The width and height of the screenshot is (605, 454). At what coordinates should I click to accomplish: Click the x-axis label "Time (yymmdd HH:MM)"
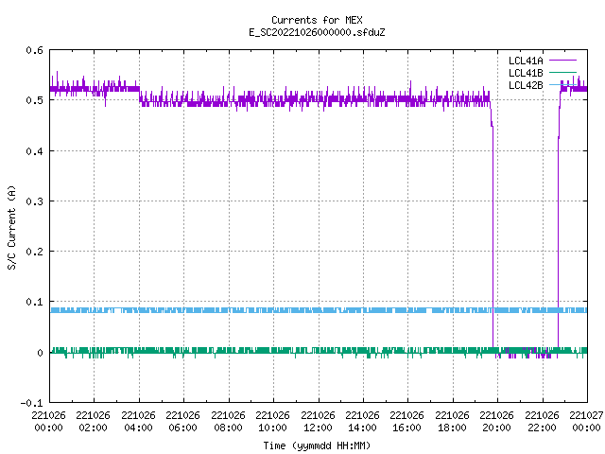317,445
